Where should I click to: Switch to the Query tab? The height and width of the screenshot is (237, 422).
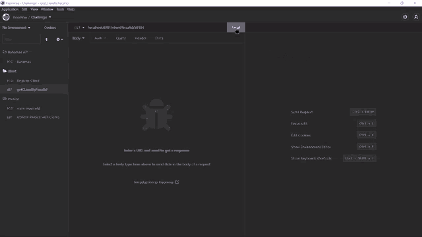(121, 38)
